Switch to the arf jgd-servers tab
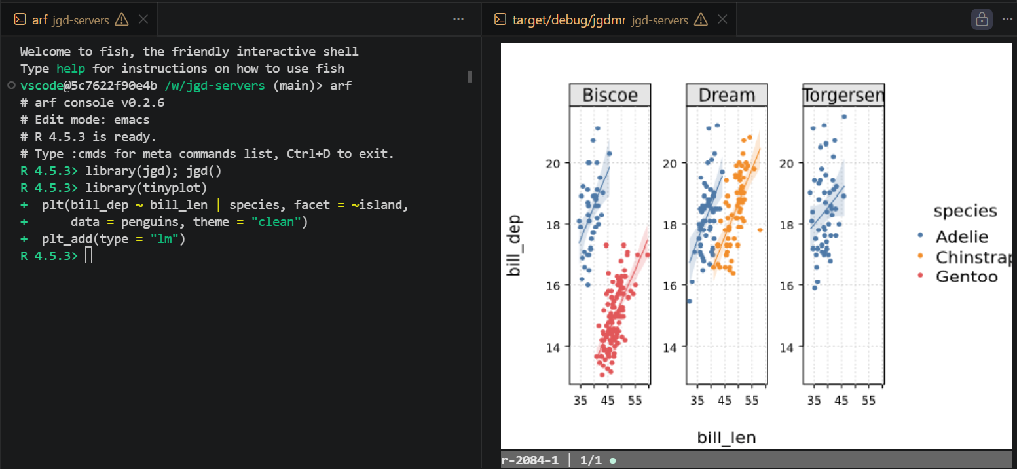Image resolution: width=1017 pixels, height=469 pixels. [x=71, y=20]
